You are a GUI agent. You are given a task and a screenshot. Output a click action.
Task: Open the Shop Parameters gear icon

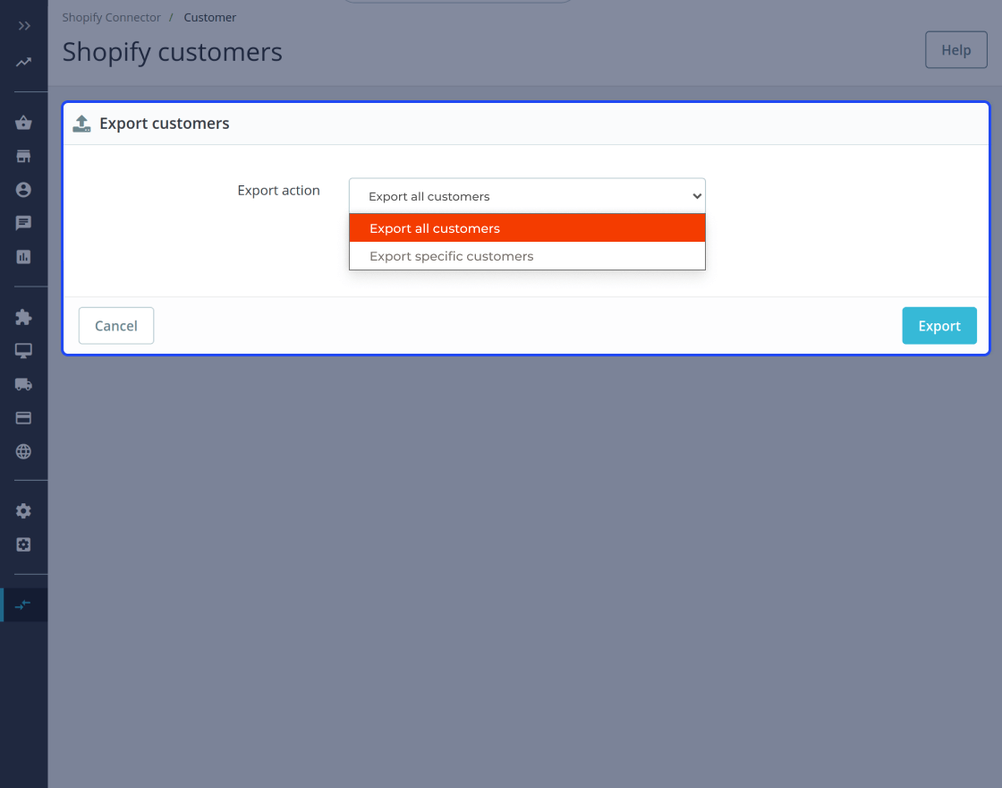pyautogui.click(x=23, y=511)
